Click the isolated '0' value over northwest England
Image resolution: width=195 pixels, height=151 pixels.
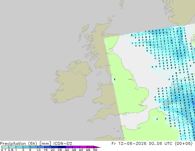click(114, 80)
